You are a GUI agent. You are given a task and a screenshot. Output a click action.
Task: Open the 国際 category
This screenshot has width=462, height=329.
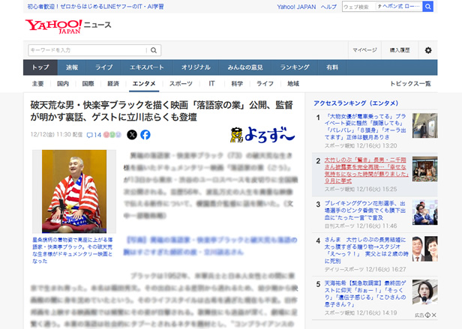(88, 84)
